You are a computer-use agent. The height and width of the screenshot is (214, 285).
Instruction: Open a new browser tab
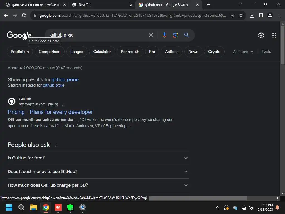point(208,5)
